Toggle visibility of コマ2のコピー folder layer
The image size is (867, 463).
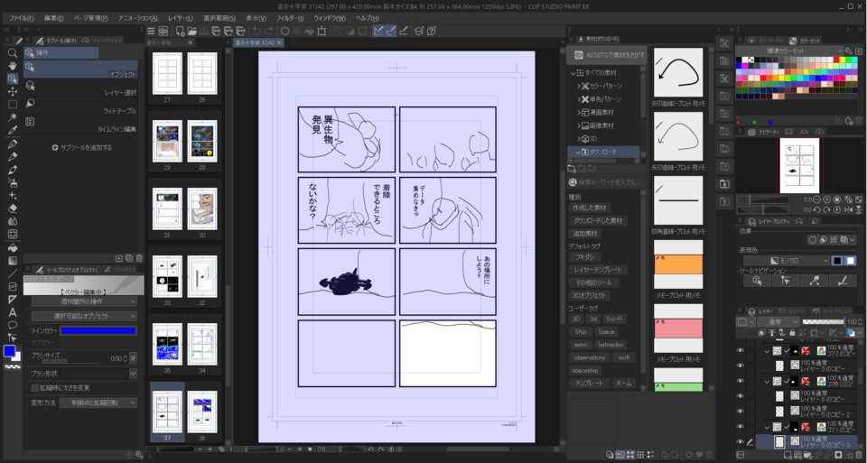pos(740,351)
